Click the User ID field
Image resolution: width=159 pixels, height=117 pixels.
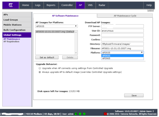(122, 31)
